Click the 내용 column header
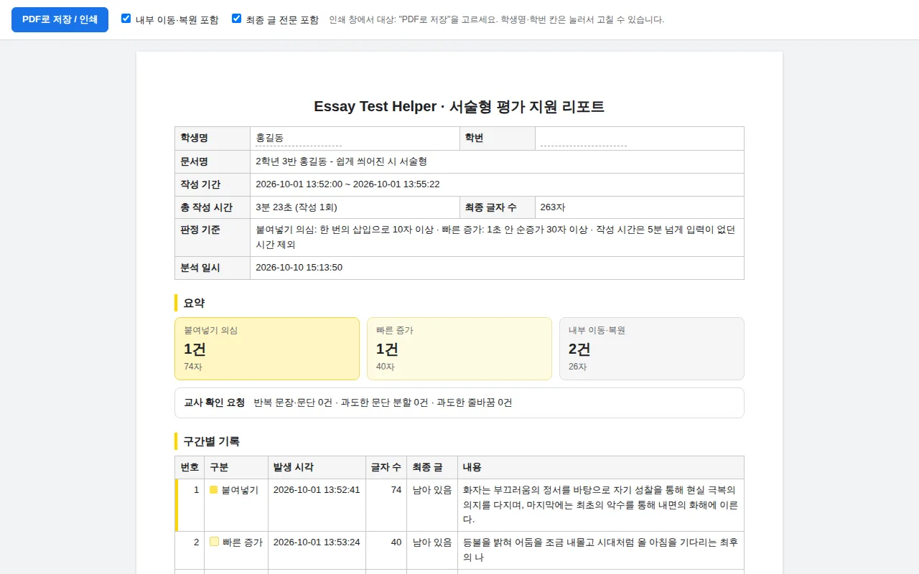This screenshot has height=574, width=919. [x=601, y=467]
